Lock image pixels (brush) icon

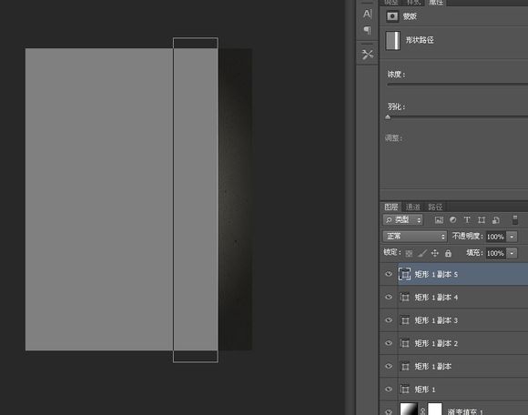pos(422,253)
